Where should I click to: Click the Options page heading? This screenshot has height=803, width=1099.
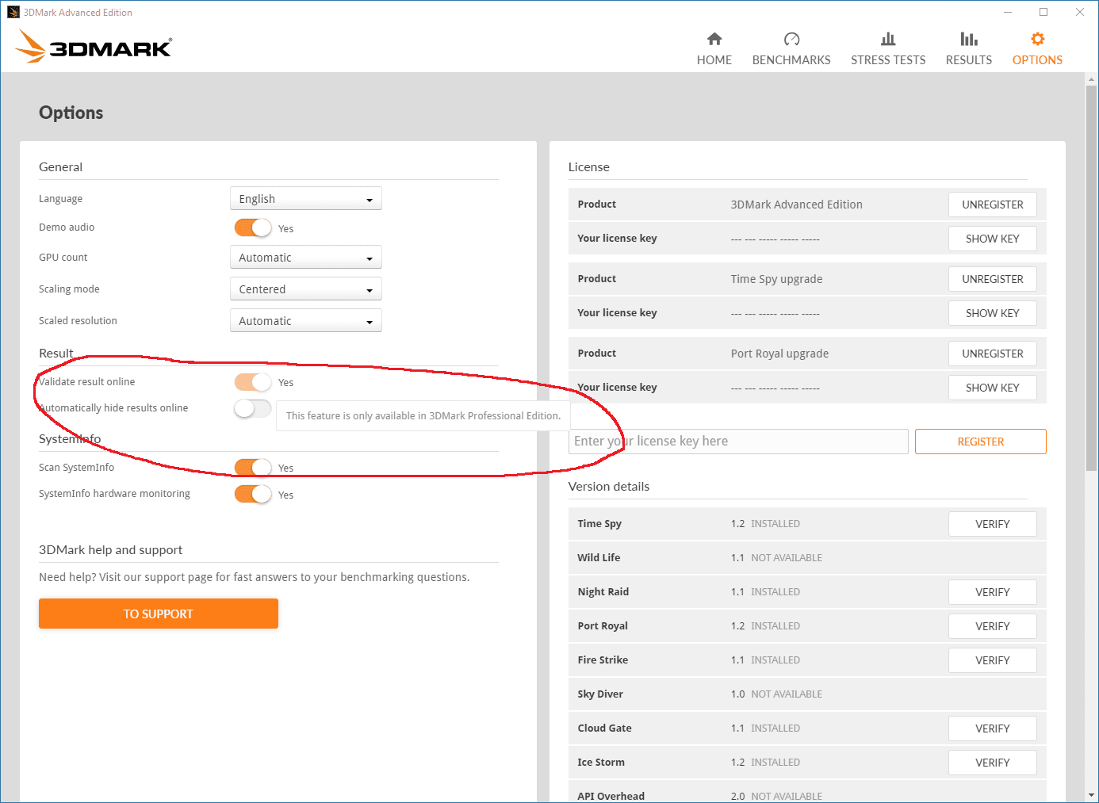click(71, 113)
